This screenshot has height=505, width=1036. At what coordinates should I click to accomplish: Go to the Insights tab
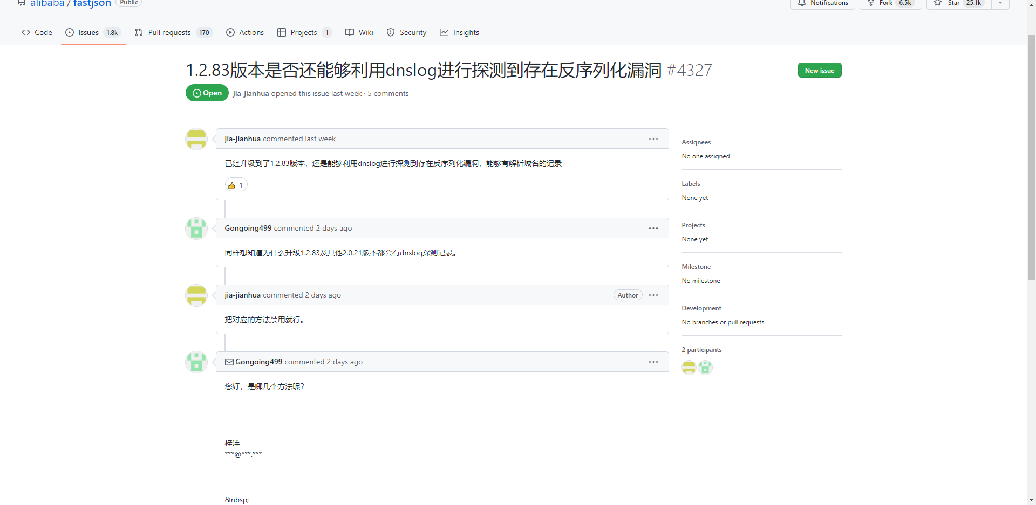[x=459, y=33]
